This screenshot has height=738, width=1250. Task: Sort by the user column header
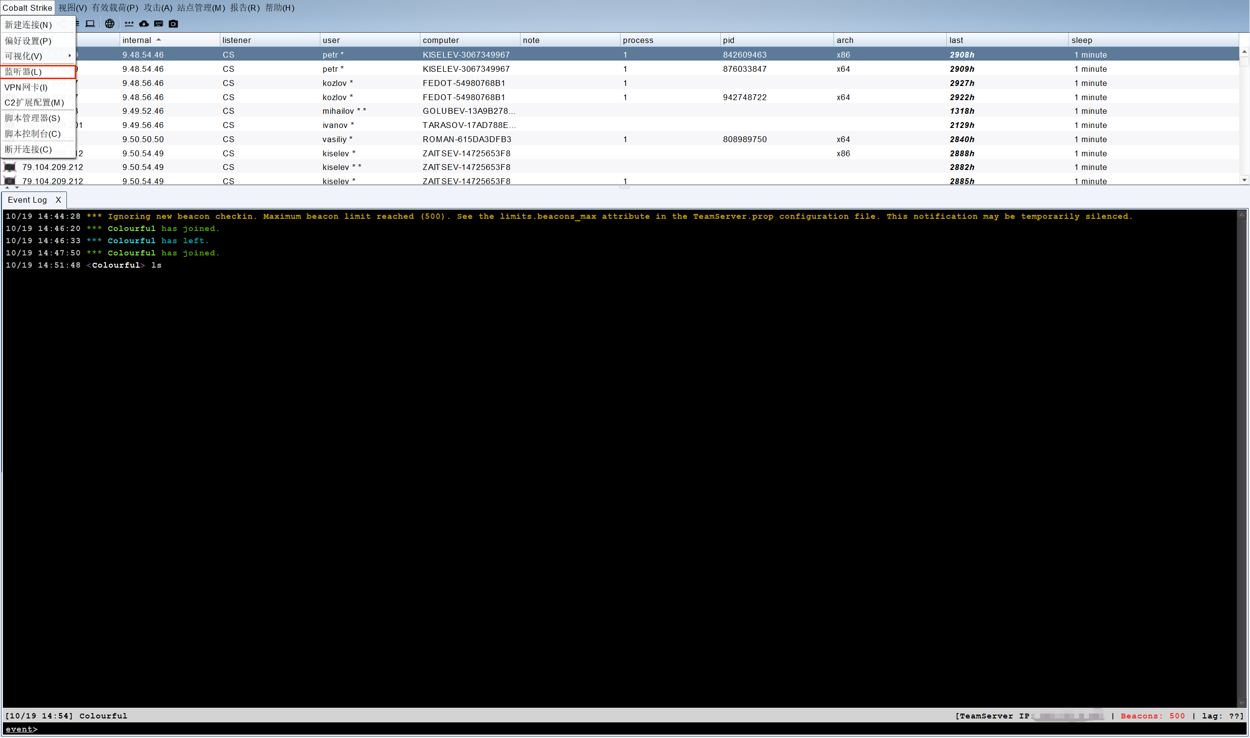point(370,40)
